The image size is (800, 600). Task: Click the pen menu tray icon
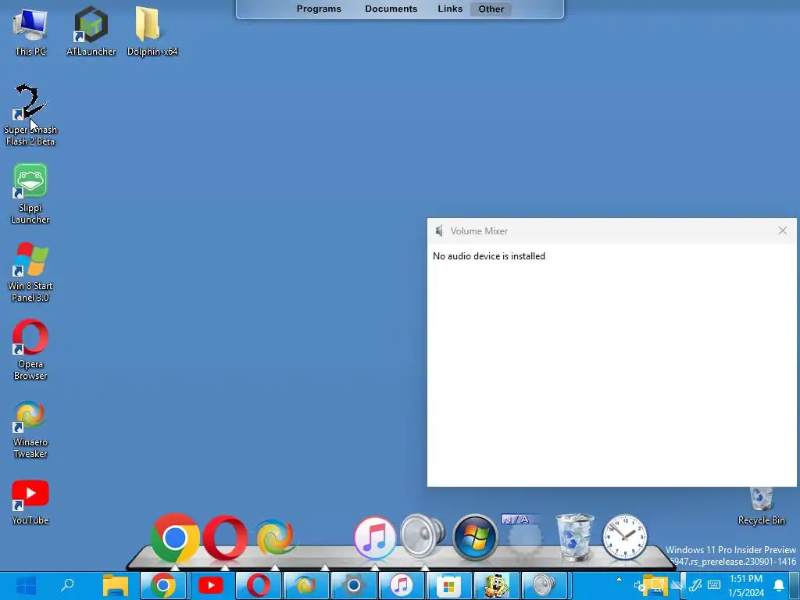point(695,585)
